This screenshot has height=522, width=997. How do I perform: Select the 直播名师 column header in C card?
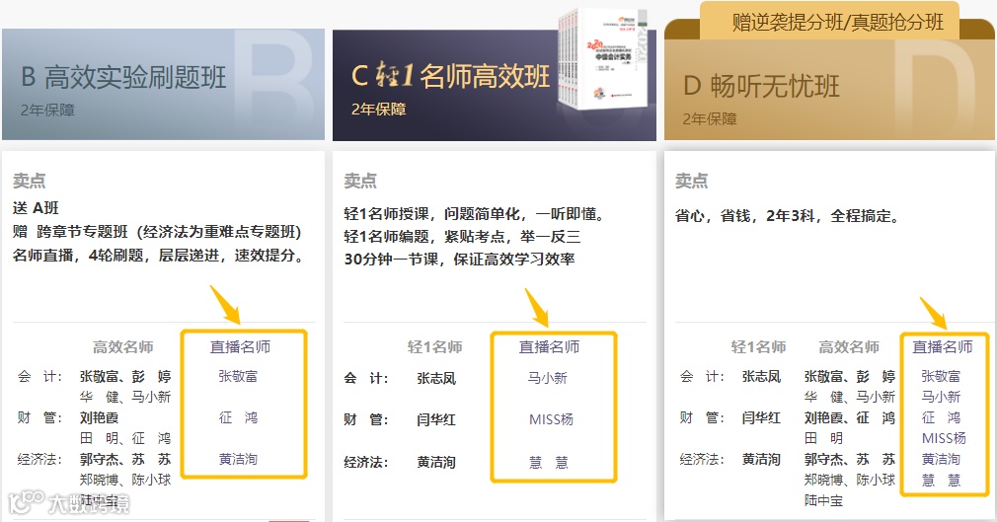click(x=550, y=347)
